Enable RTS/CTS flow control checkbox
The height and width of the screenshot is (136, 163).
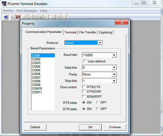point(84,87)
